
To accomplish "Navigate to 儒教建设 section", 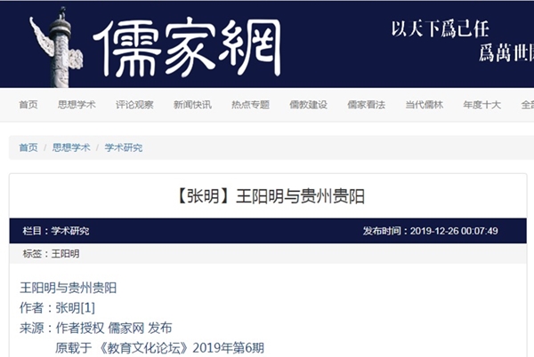I will (x=308, y=105).
